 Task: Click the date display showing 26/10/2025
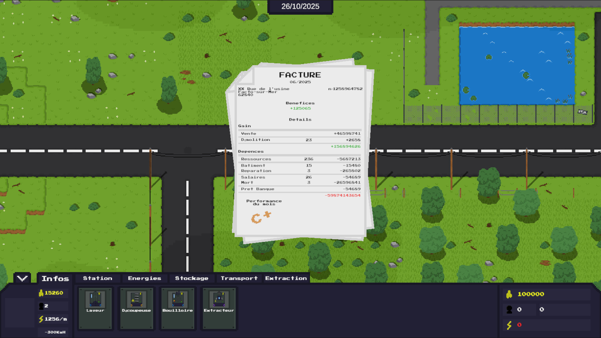(x=300, y=6)
